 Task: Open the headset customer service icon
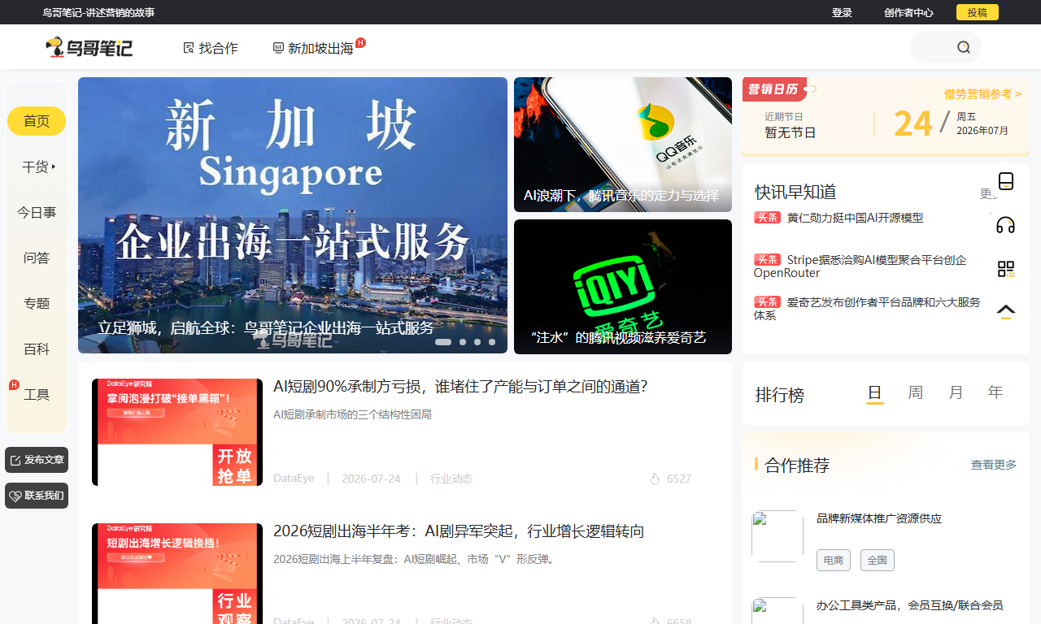coord(1006,225)
